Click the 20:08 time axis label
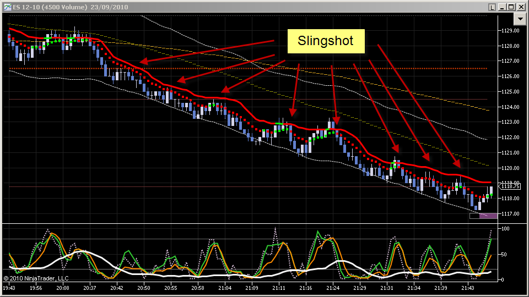 pos(63,288)
